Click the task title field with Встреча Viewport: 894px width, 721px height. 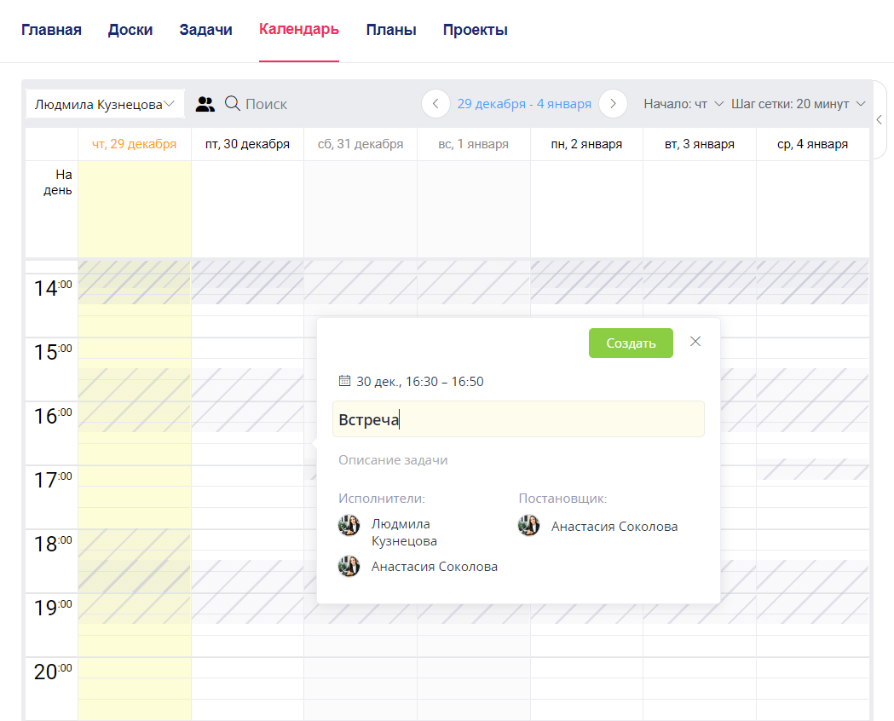(518, 419)
